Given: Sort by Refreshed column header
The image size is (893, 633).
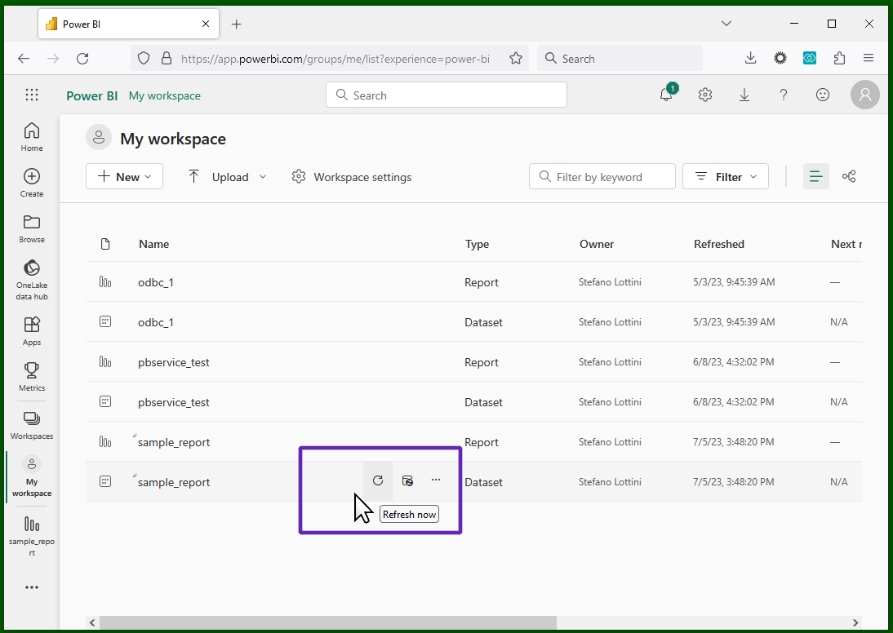Looking at the screenshot, I should click(719, 244).
